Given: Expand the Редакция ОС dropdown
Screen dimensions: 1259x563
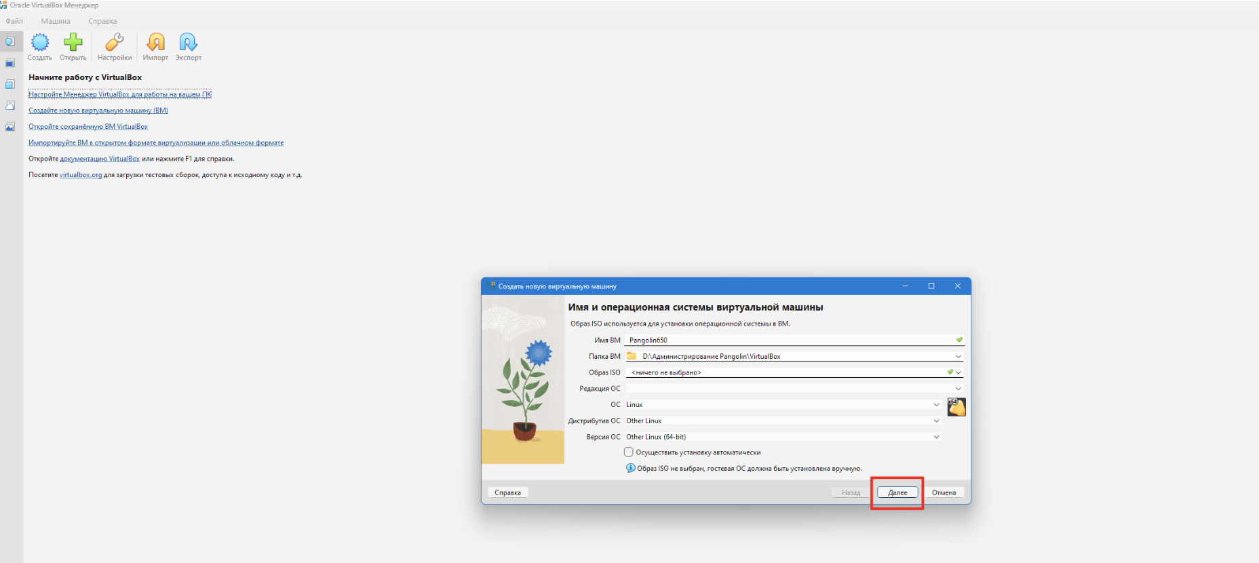Looking at the screenshot, I should click(958, 389).
